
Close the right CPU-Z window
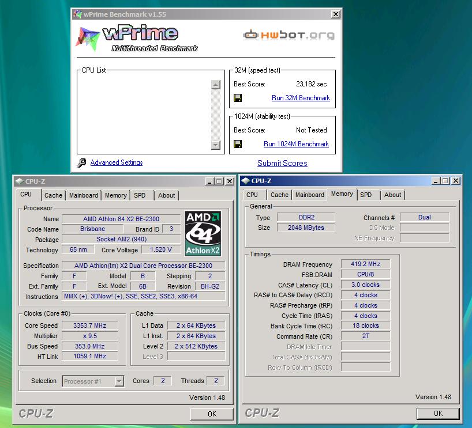(x=456, y=181)
